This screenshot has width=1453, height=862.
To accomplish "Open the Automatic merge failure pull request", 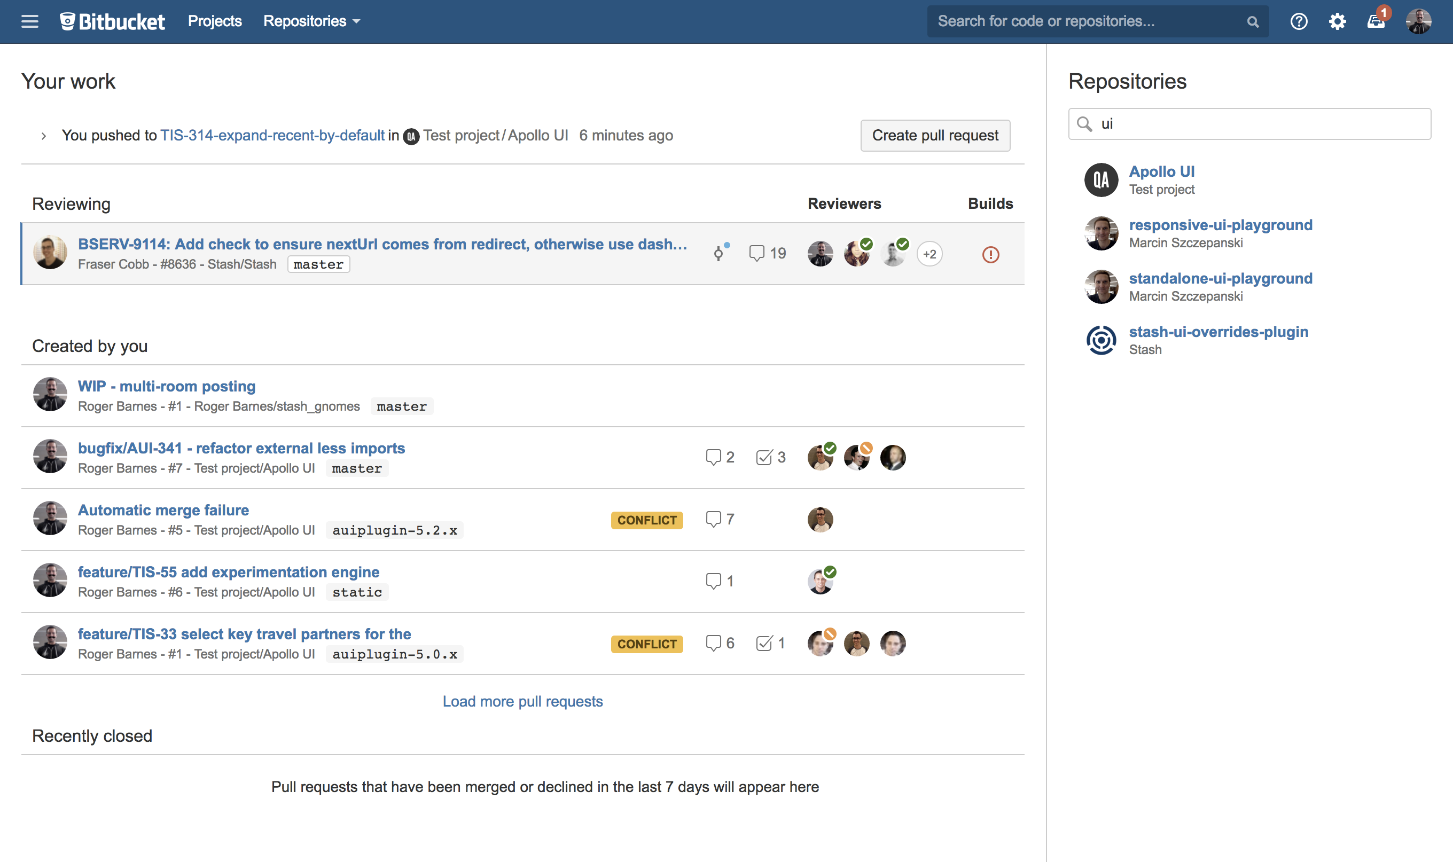I will click(x=163, y=510).
